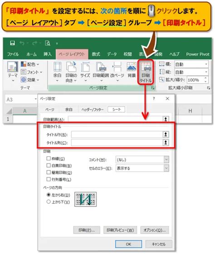Select column H header

(x=190, y=111)
